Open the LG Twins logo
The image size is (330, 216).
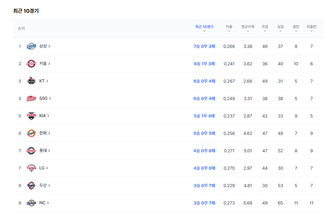click(31, 168)
